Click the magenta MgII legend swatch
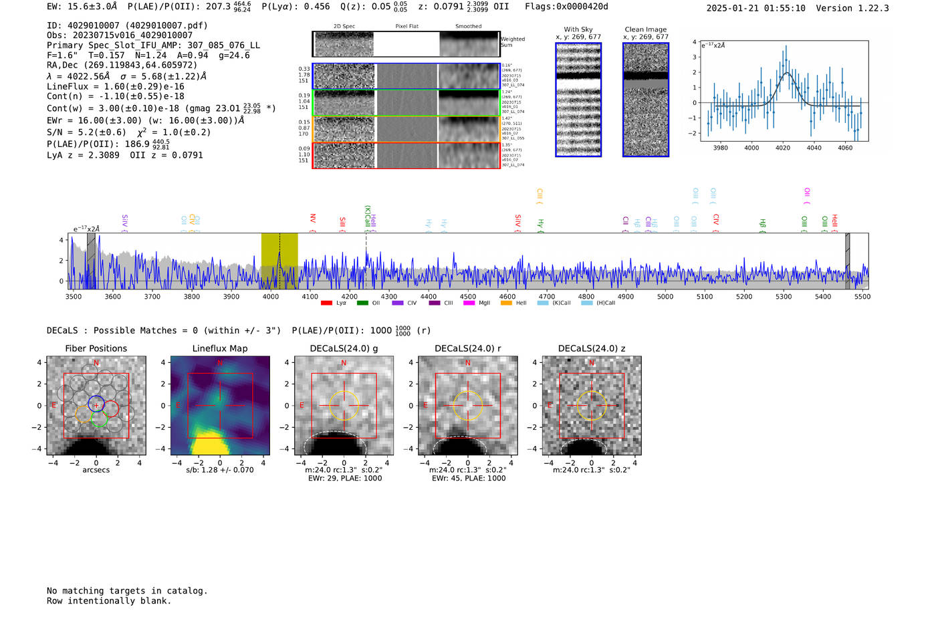 click(x=469, y=303)
